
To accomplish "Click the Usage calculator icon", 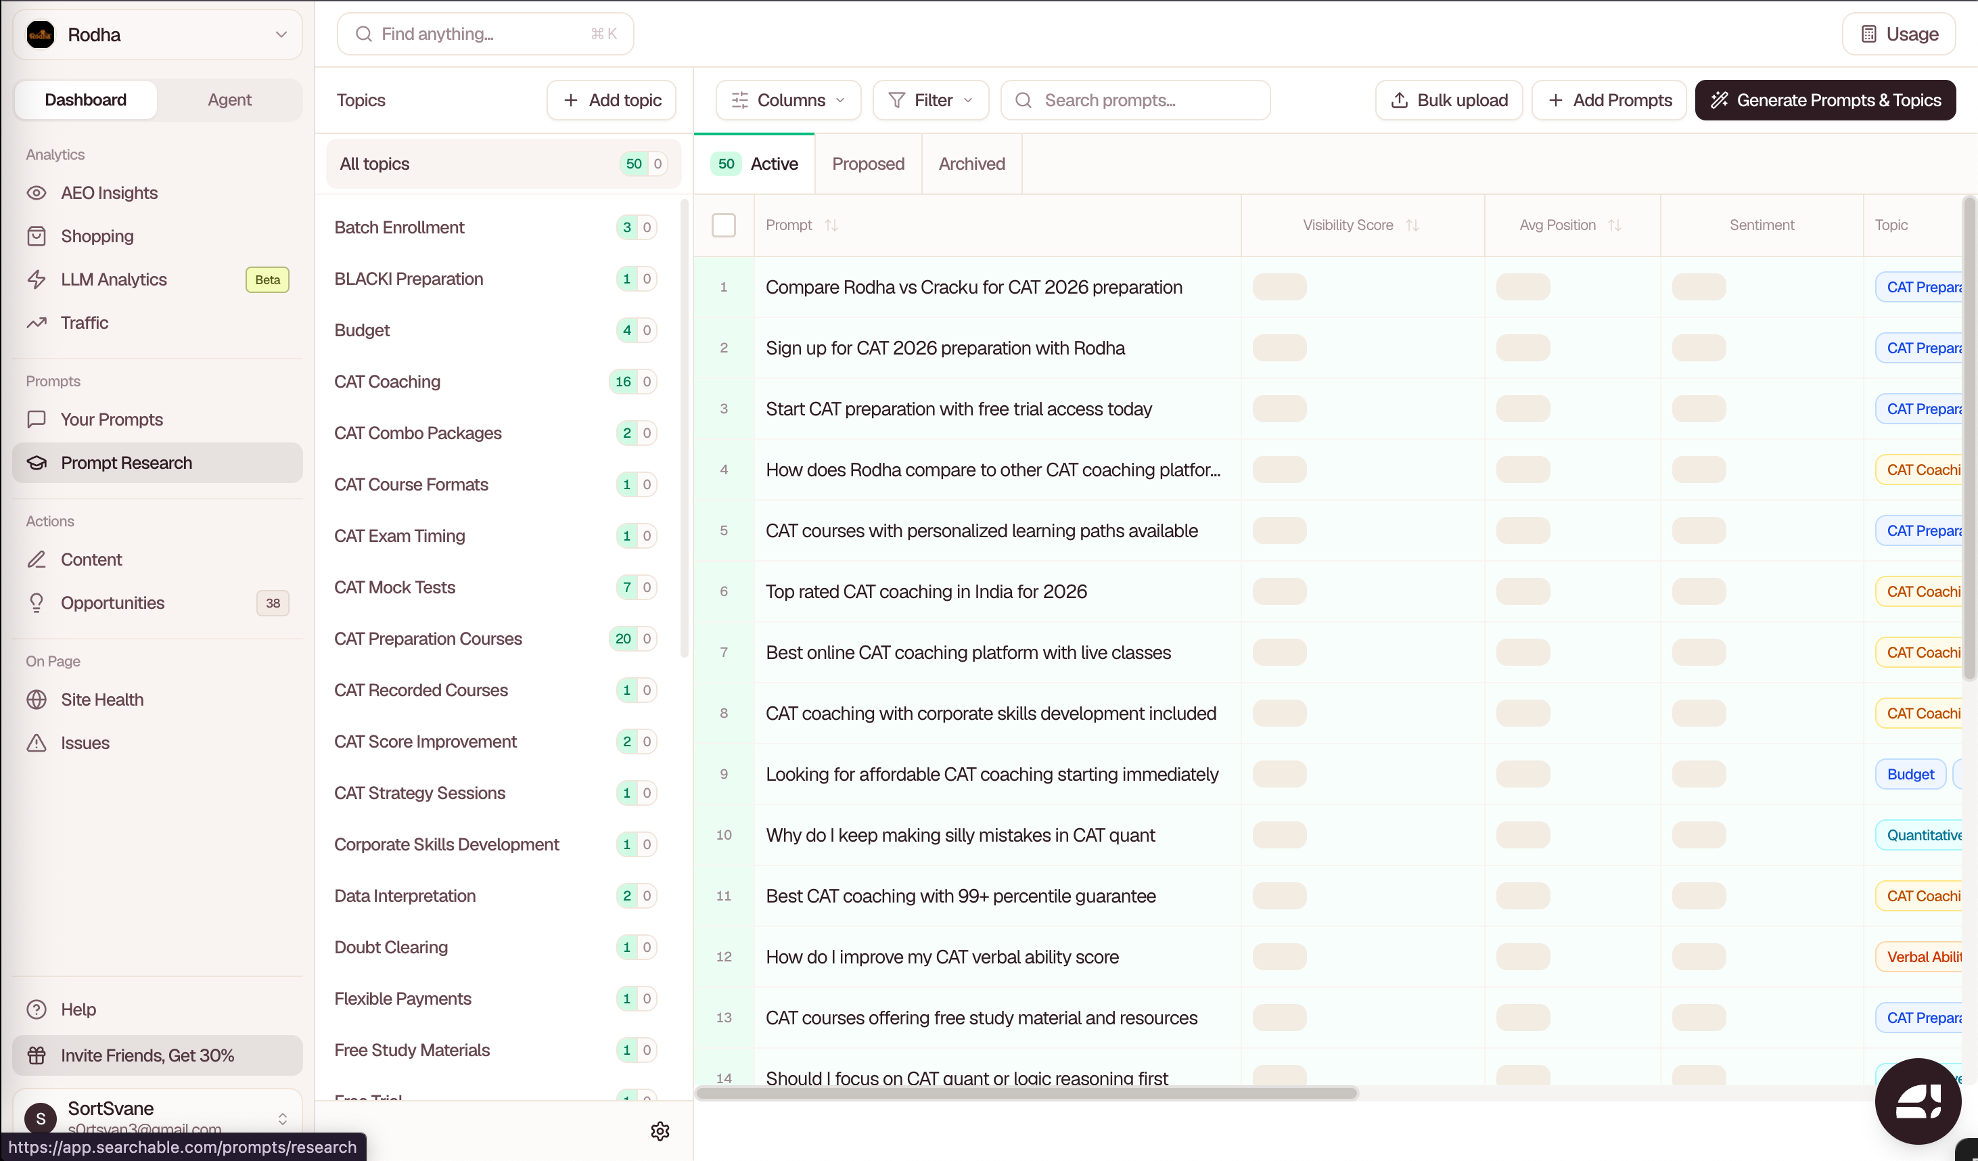I will (1869, 35).
